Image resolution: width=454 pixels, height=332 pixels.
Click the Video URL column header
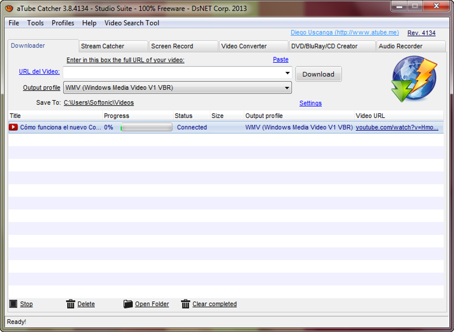click(399, 116)
